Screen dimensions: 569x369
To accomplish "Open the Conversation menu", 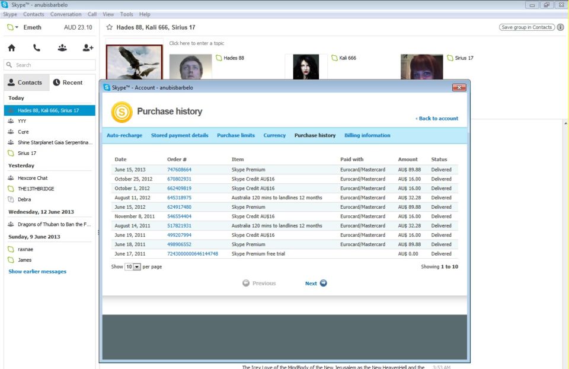I will pos(66,14).
